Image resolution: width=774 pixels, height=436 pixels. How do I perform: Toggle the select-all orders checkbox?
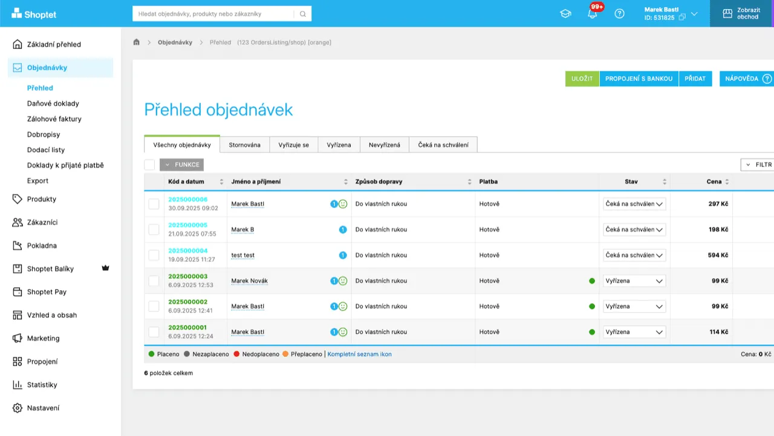click(149, 164)
